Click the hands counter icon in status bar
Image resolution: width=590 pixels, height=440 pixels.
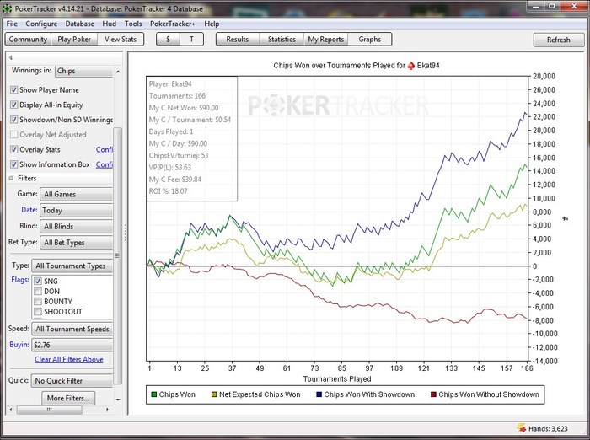click(x=522, y=428)
